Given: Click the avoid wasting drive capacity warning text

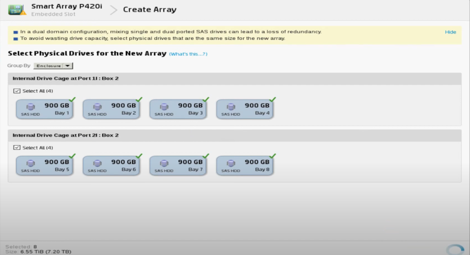Looking at the screenshot, I should (x=152, y=38).
